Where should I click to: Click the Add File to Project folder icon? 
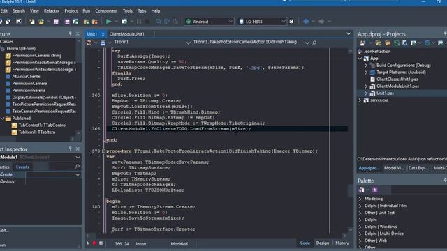[x=87, y=22]
